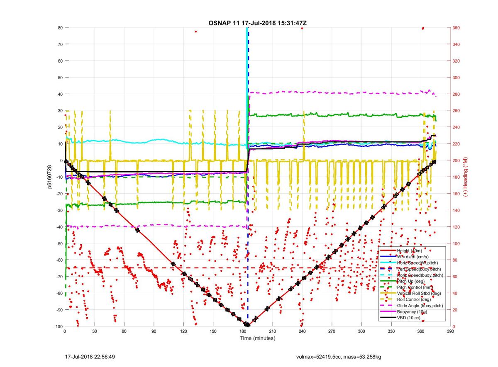This screenshot has width=498, height=367.
Task: Click the left y-axis tick label '-50'
Action: coord(59,243)
